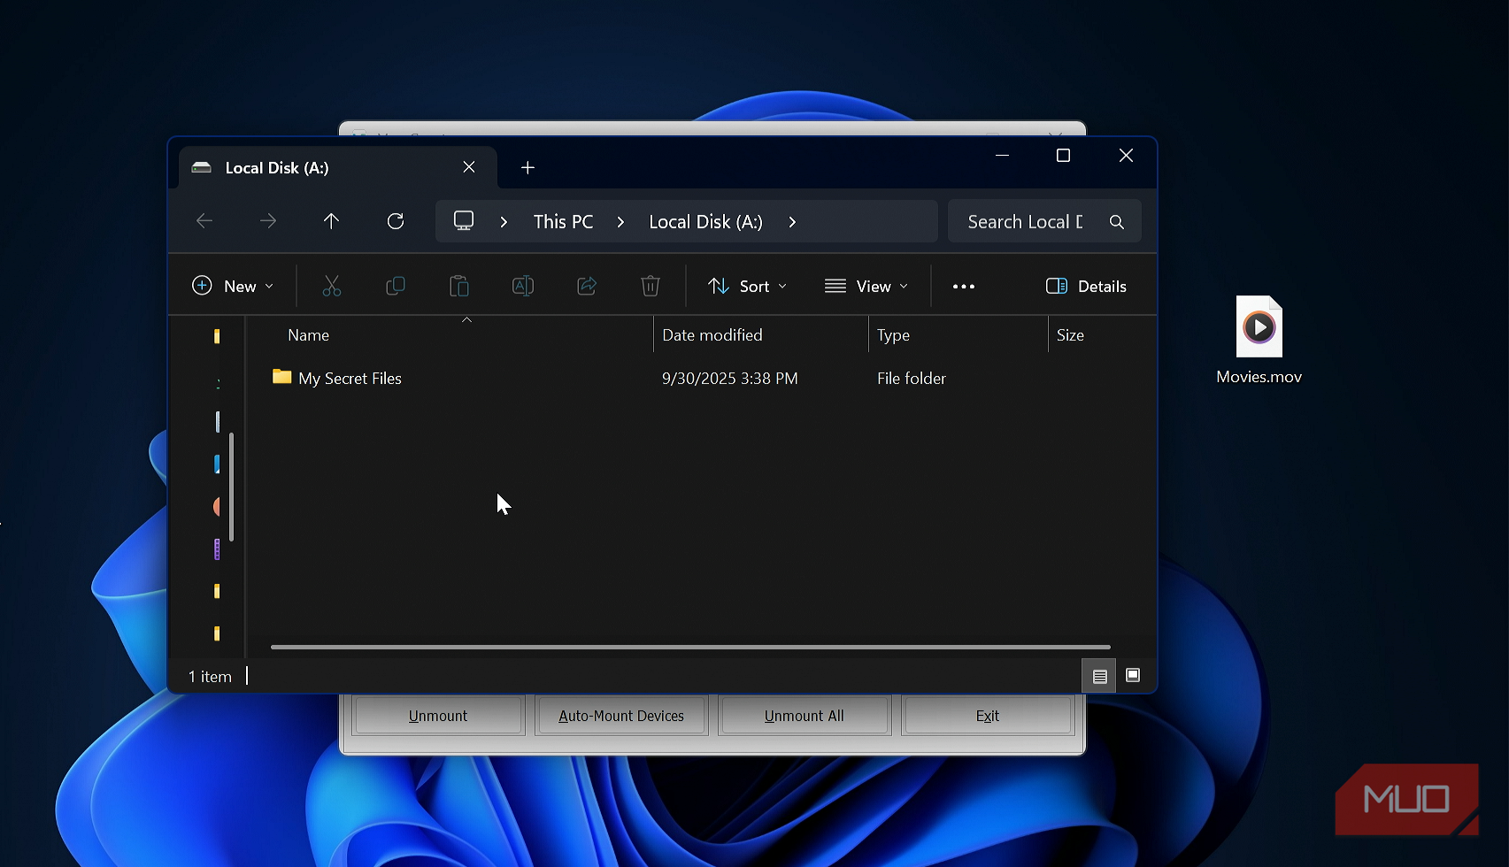
Task: Click This PC in breadcrumb path
Action: 563,222
